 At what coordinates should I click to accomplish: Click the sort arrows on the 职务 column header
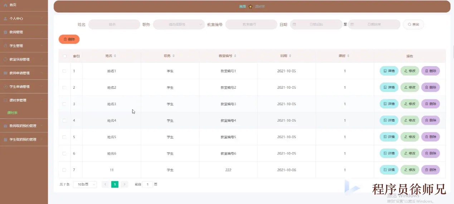(174, 56)
